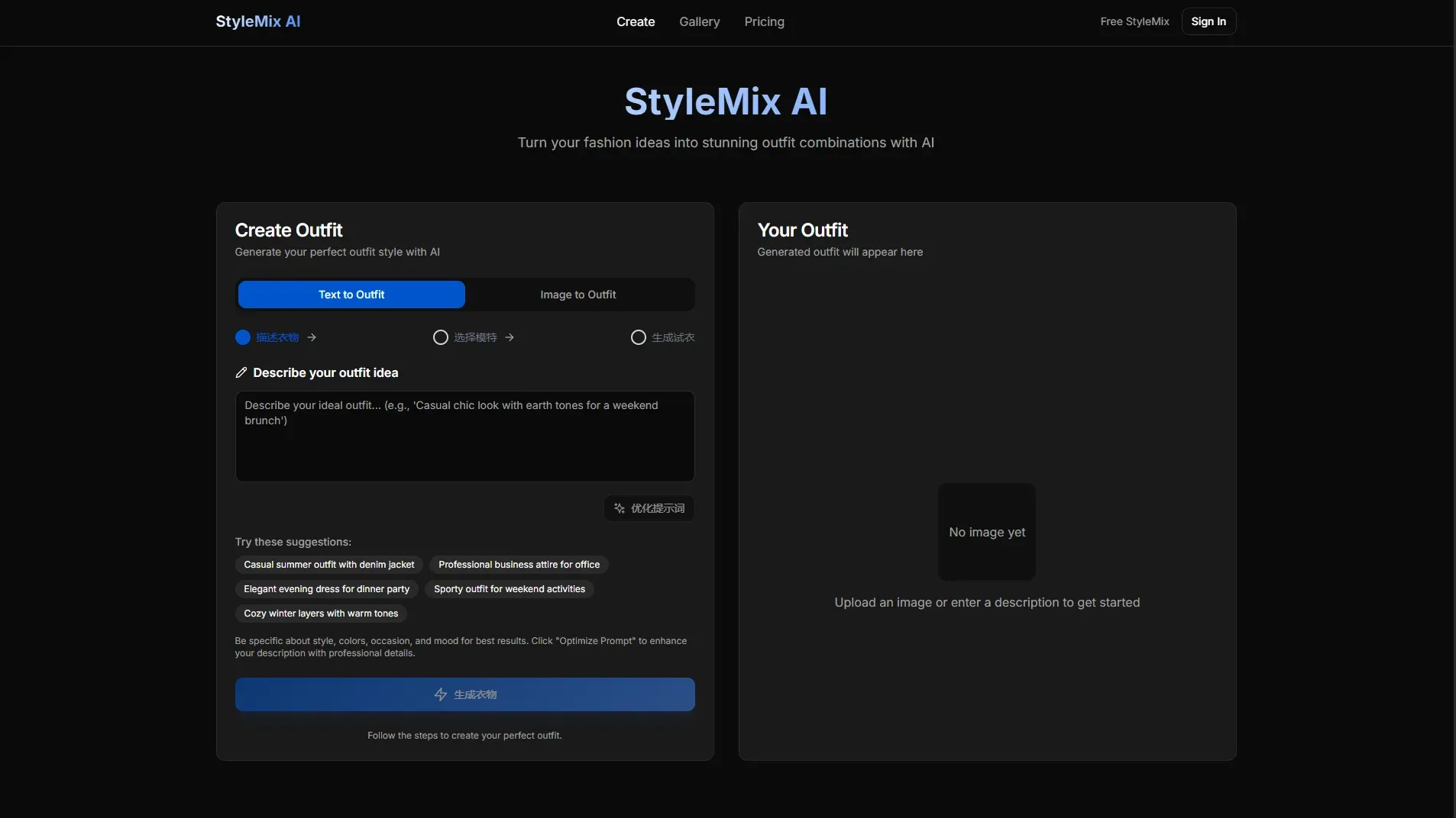This screenshot has width=1456, height=818.
Task: Click the No image yet placeholder thumbnail
Action: point(987,532)
